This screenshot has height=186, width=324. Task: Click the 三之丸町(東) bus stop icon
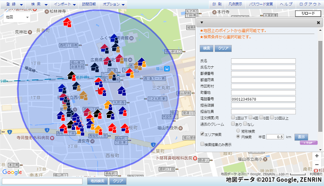(x=145, y=99)
